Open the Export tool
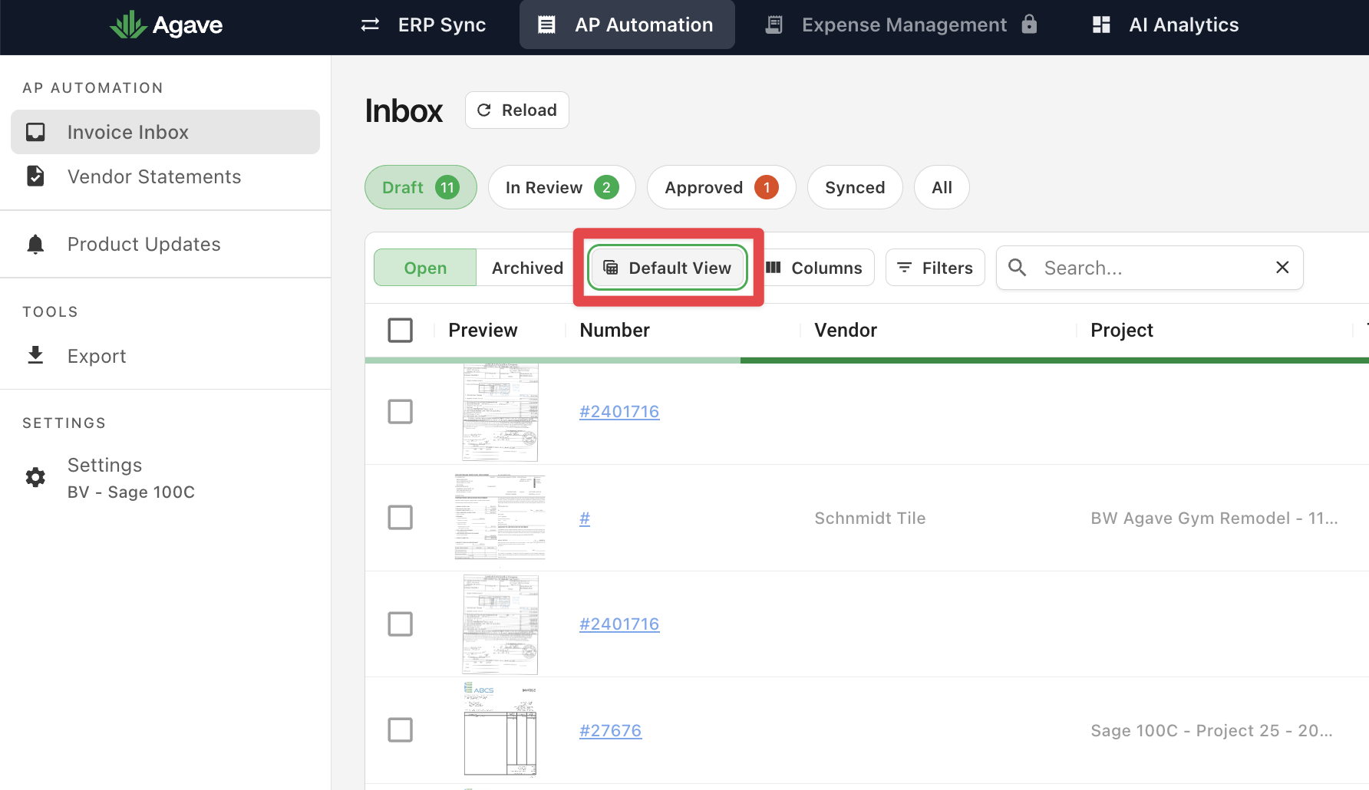Screen dimensions: 1369x790 165,356
